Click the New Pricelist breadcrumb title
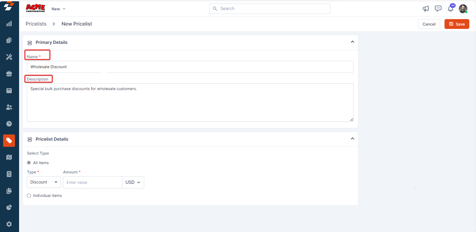Viewport: 476px width, 232px height. (x=77, y=24)
